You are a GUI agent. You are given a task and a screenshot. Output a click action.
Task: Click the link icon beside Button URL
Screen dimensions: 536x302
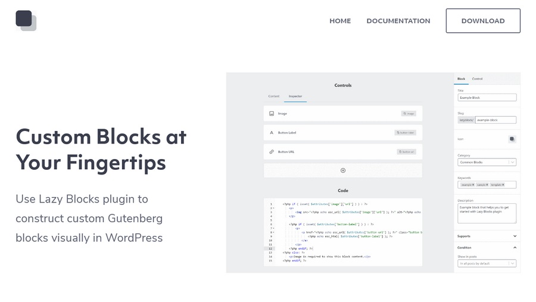[272, 152]
